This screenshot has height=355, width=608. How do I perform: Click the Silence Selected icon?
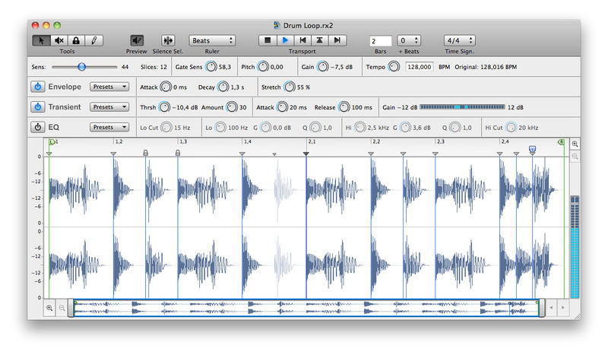point(168,40)
